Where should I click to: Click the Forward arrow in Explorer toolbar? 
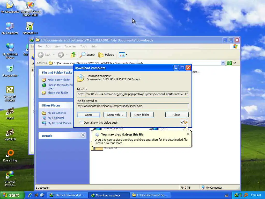coord(61,55)
